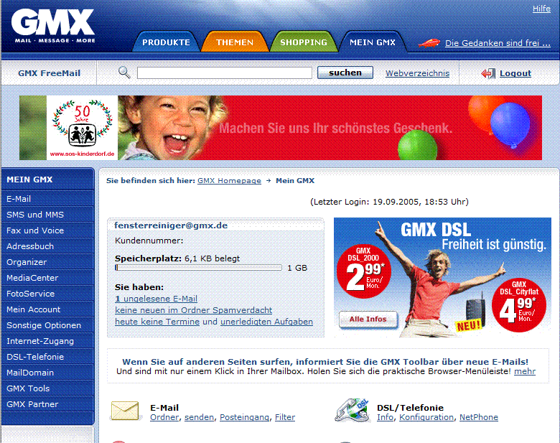This screenshot has width=560, height=443.
Task: Click the Hilfe link
Action: [541, 9]
